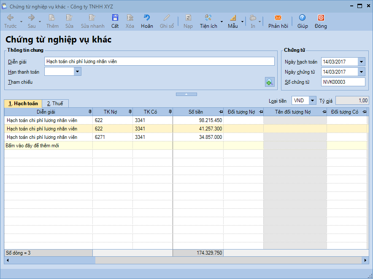Click the green add reference icon

[269, 82]
